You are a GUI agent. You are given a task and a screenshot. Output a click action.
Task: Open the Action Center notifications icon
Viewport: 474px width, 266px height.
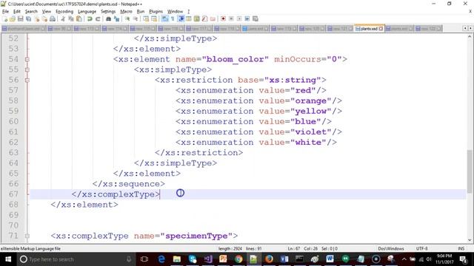coord(463,259)
